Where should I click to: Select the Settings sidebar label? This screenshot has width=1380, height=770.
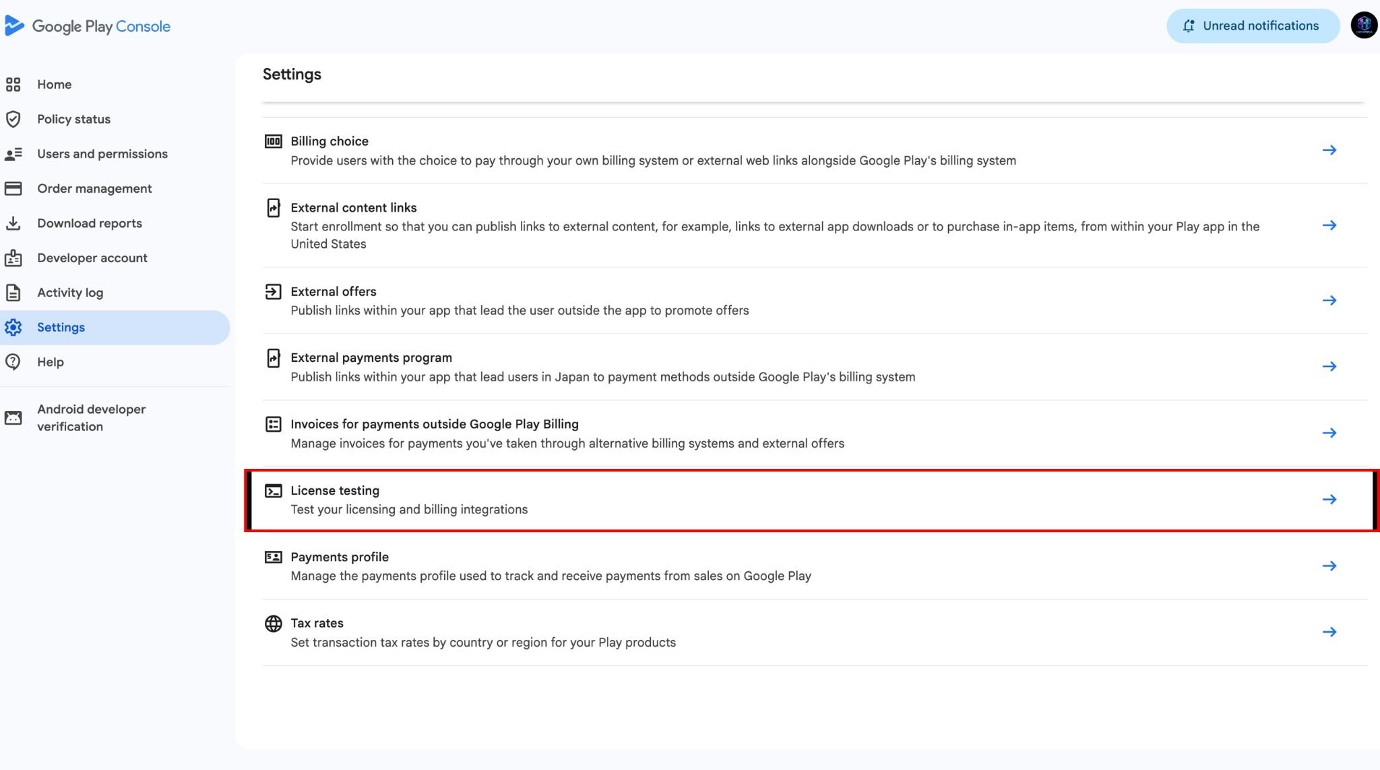click(x=61, y=327)
